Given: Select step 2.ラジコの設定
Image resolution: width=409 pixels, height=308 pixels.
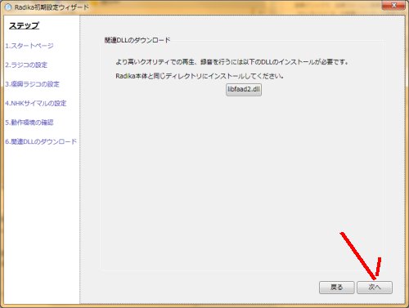Looking at the screenshot, I should pos(26,65).
